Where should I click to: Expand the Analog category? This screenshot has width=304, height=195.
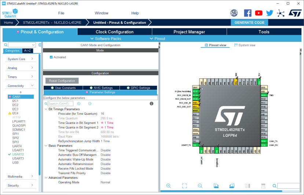click(21, 68)
